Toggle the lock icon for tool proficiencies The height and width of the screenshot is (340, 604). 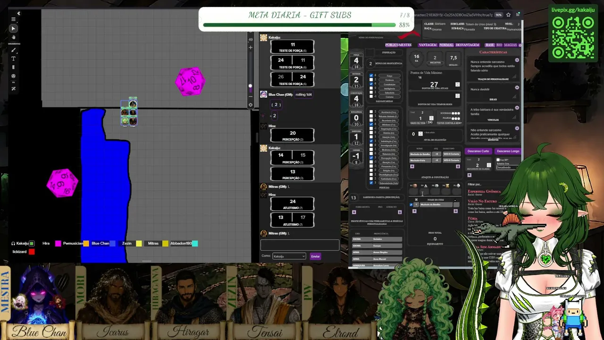click(400, 212)
